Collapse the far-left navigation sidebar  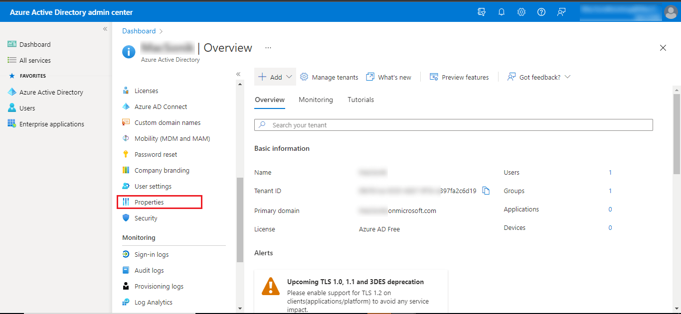pyautogui.click(x=105, y=29)
